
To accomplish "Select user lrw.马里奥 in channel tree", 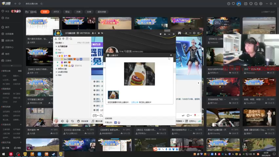I will pyautogui.click(x=68, y=59).
